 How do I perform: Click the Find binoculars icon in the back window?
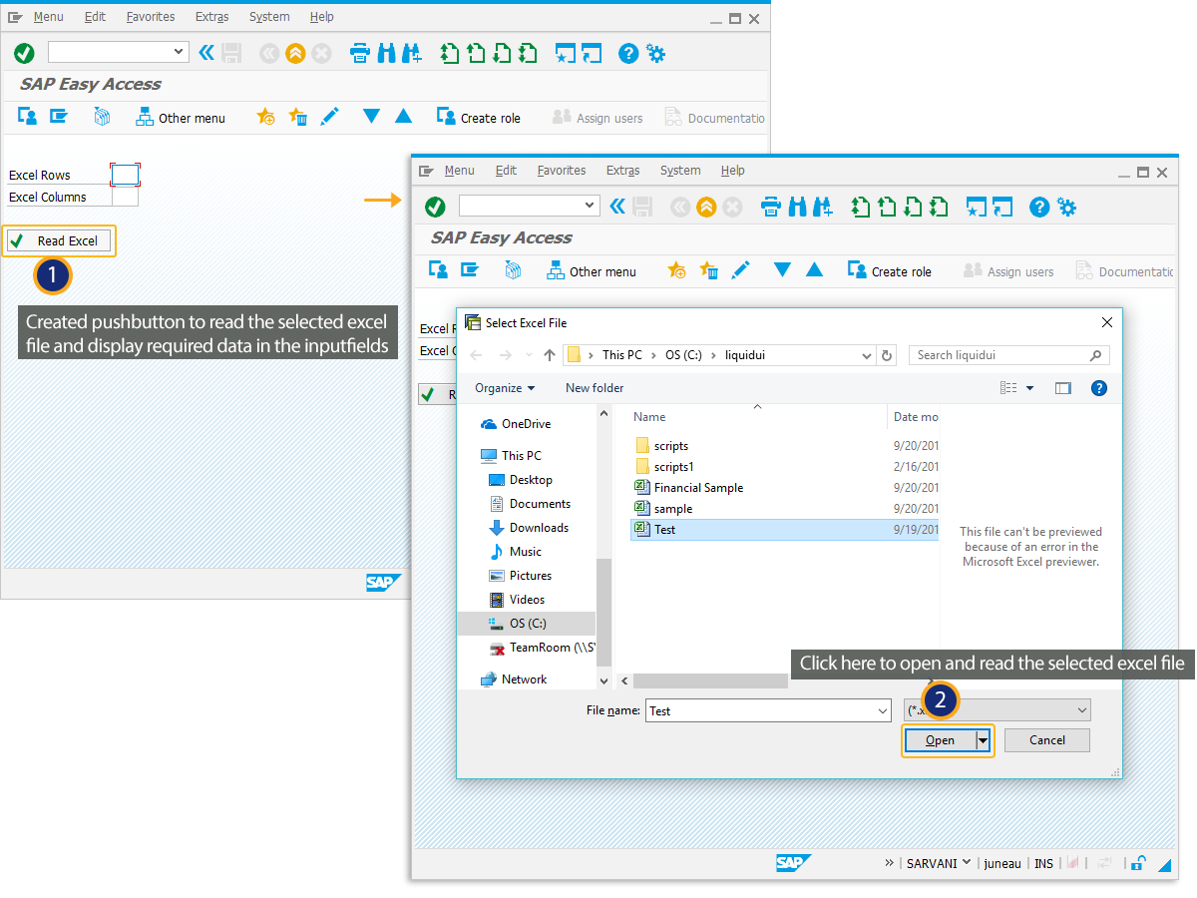386,53
